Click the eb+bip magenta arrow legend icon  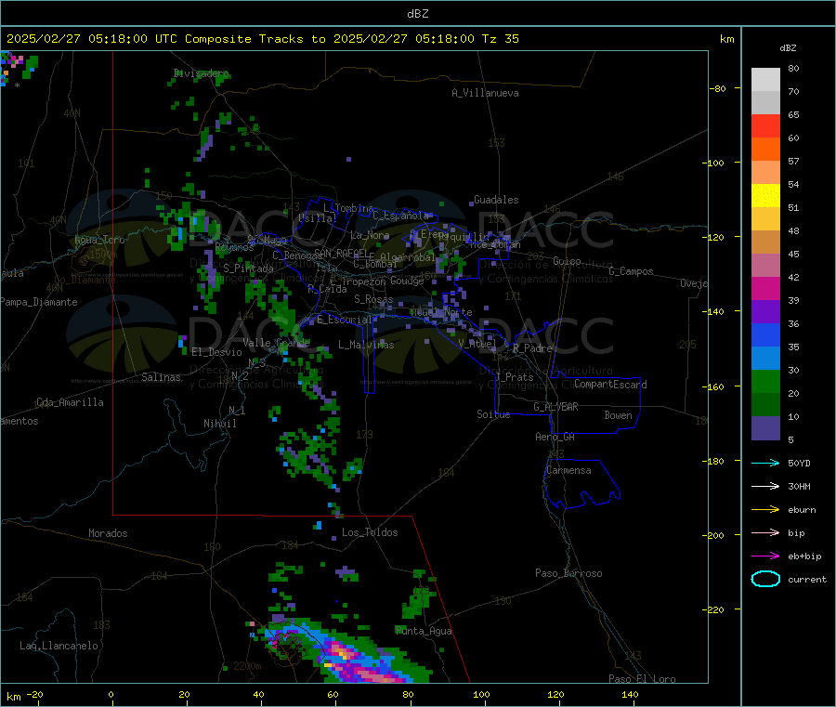pyautogui.click(x=765, y=556)
